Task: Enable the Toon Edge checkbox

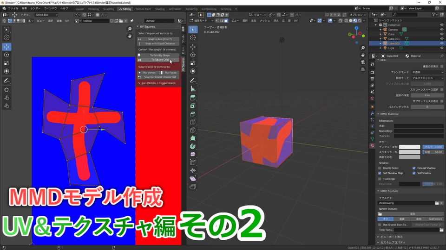Action: pos(380,179)
